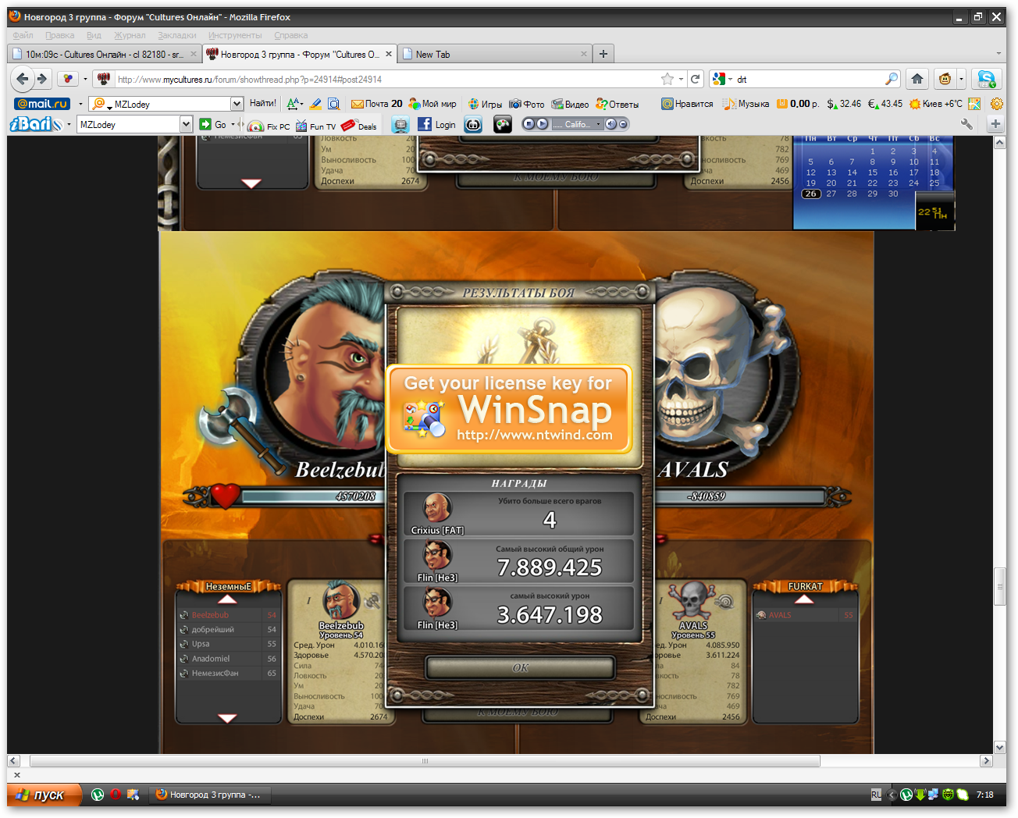Open Fun TV from the iBario toolbar

(316, 125)
